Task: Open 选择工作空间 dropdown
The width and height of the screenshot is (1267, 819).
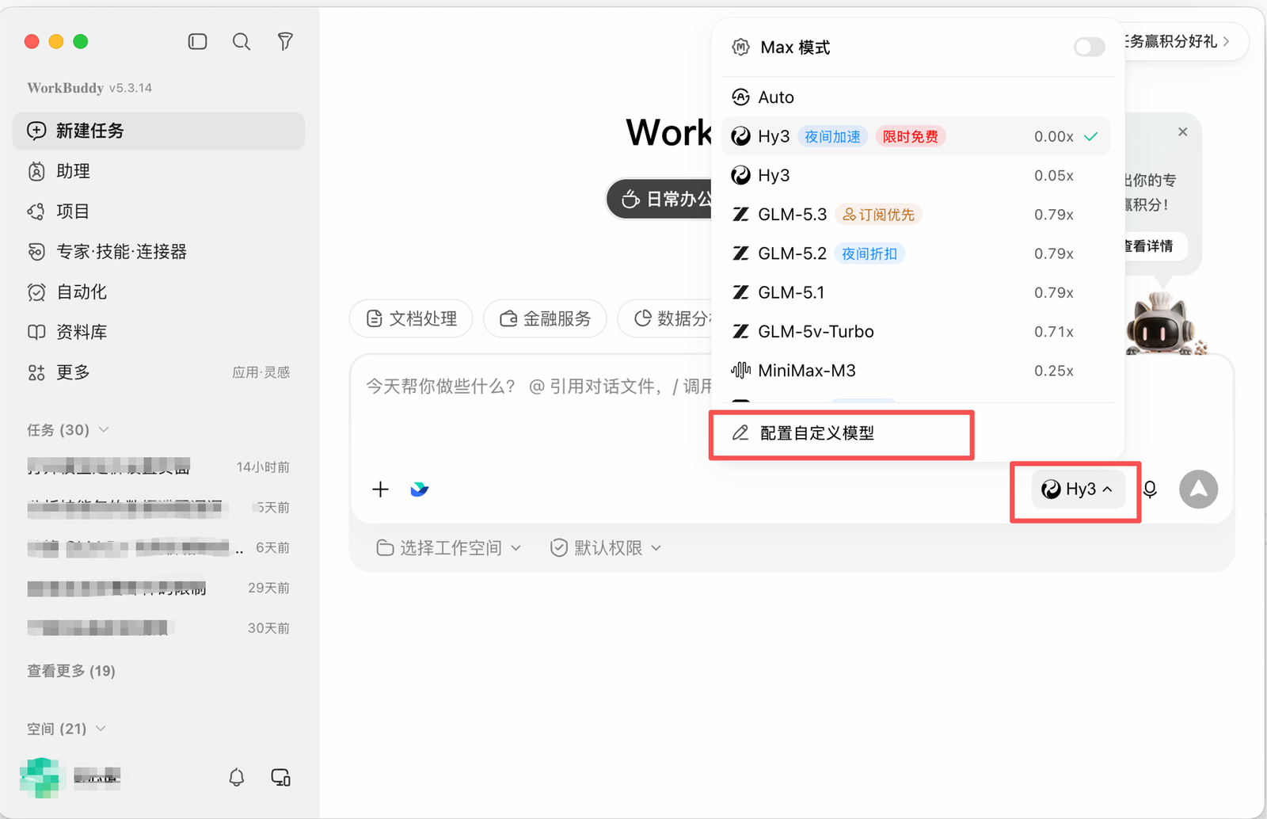Action: pos(448,548)
